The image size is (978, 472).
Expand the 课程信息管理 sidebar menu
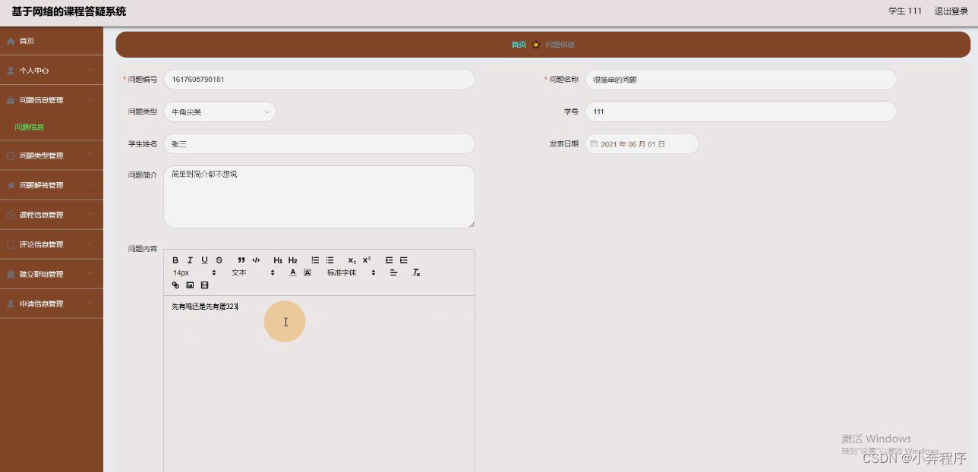pos(52,215)
